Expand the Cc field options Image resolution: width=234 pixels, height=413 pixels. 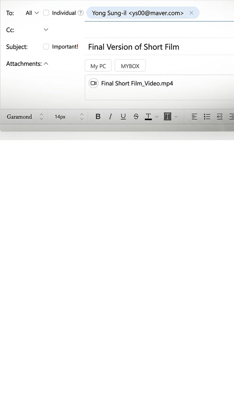(x=46, y=30)
